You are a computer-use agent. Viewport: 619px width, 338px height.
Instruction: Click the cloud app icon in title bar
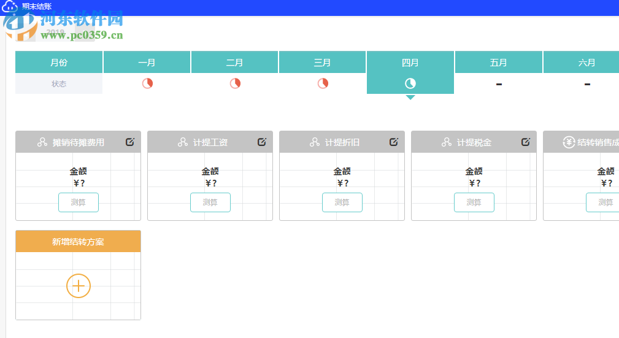10,6
